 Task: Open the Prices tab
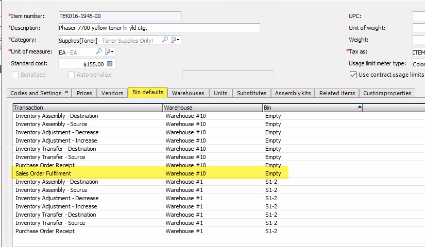[x=84, y=93]
